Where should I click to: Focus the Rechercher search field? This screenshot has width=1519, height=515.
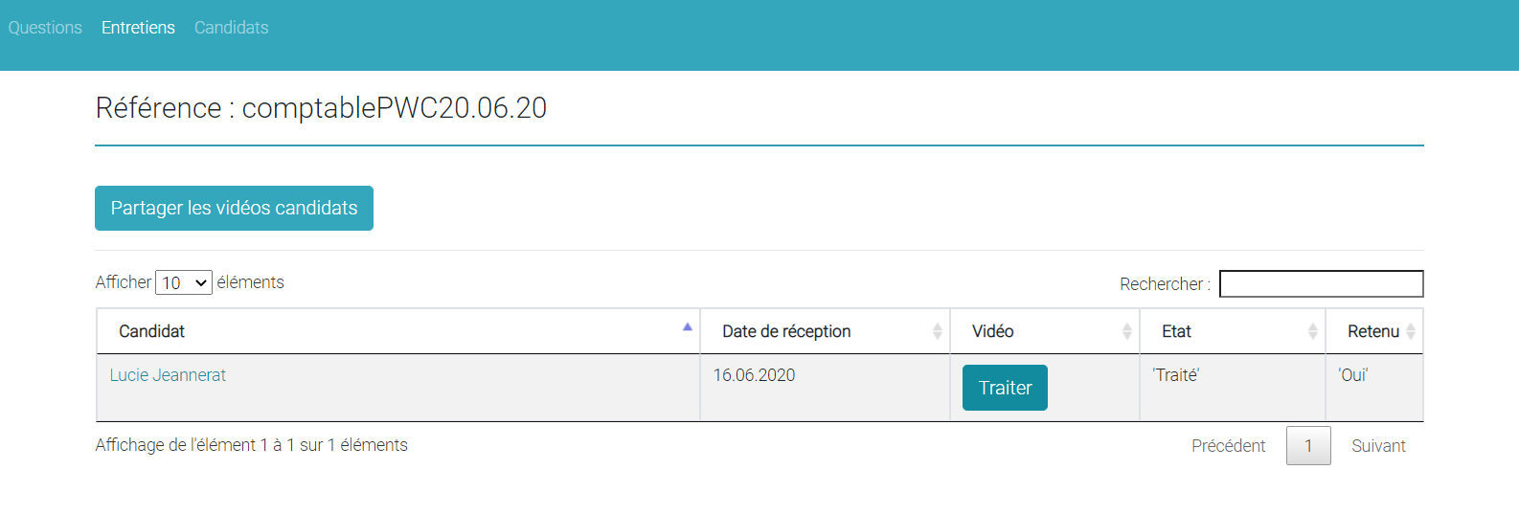point(1321,284)
